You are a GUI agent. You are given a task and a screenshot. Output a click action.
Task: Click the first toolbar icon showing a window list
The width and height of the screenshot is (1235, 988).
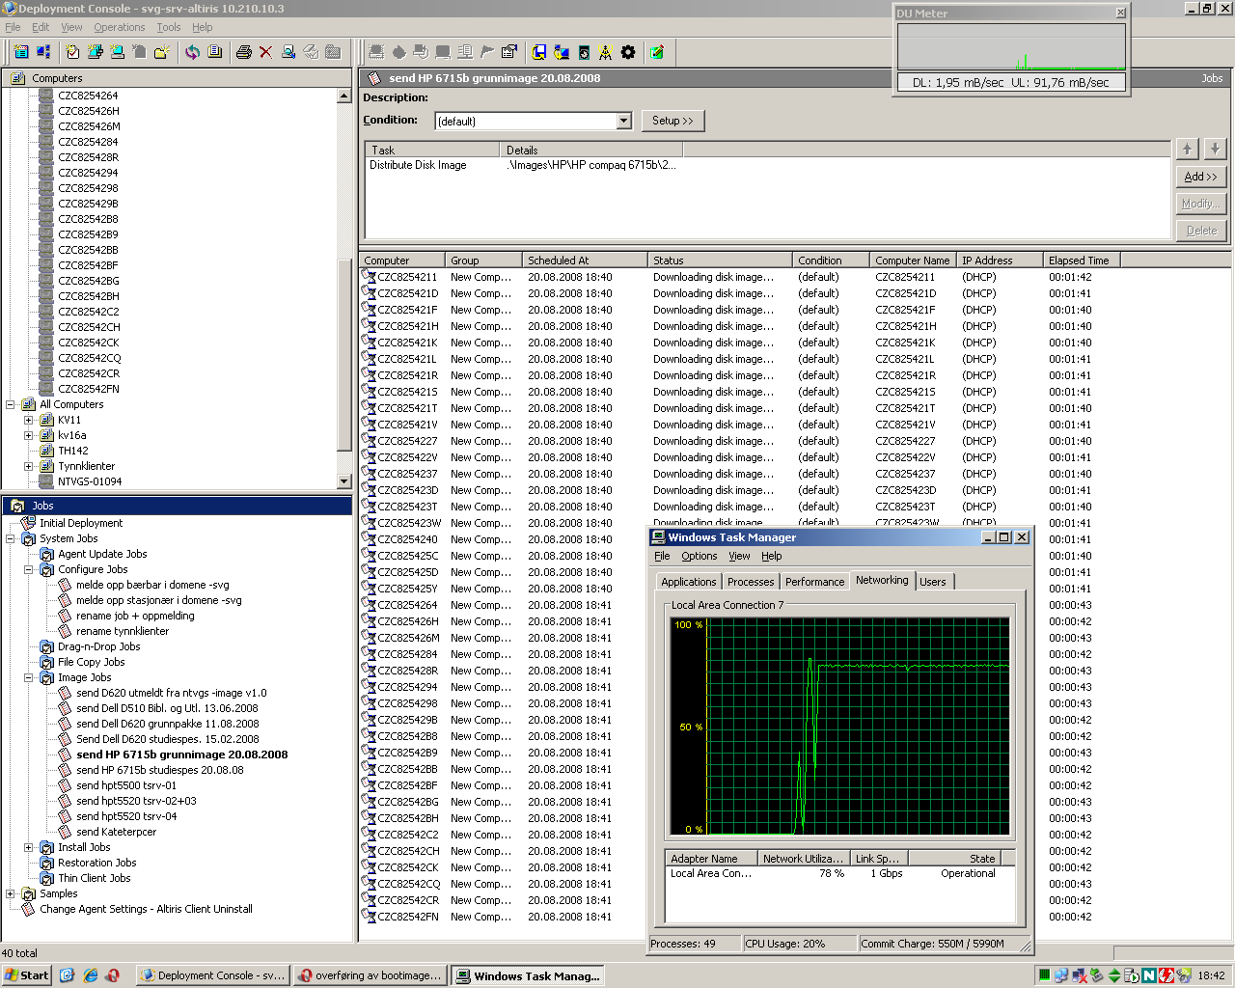[21, 52]
